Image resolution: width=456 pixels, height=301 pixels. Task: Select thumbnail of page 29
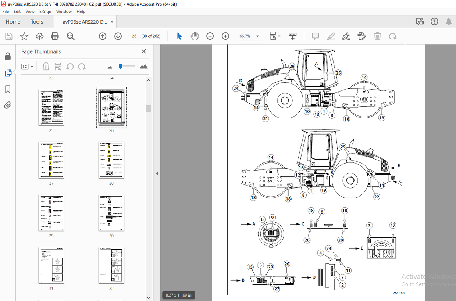[51, 212]
